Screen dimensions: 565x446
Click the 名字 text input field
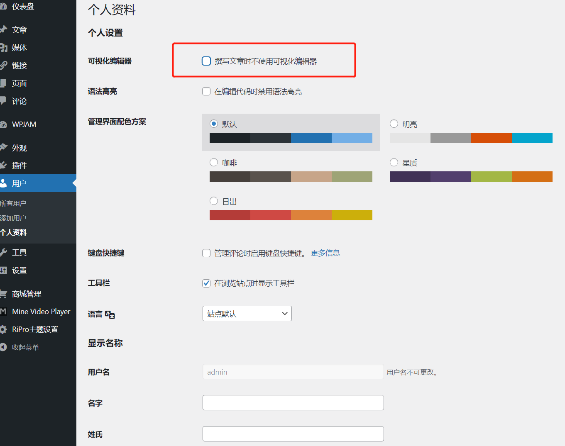point(293,402)
